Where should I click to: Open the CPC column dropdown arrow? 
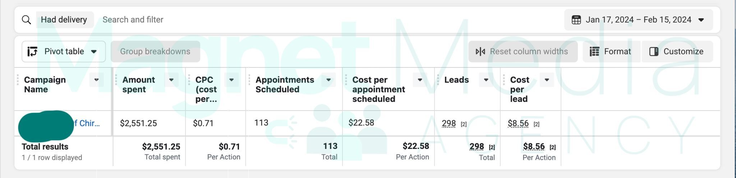(231, 80)
